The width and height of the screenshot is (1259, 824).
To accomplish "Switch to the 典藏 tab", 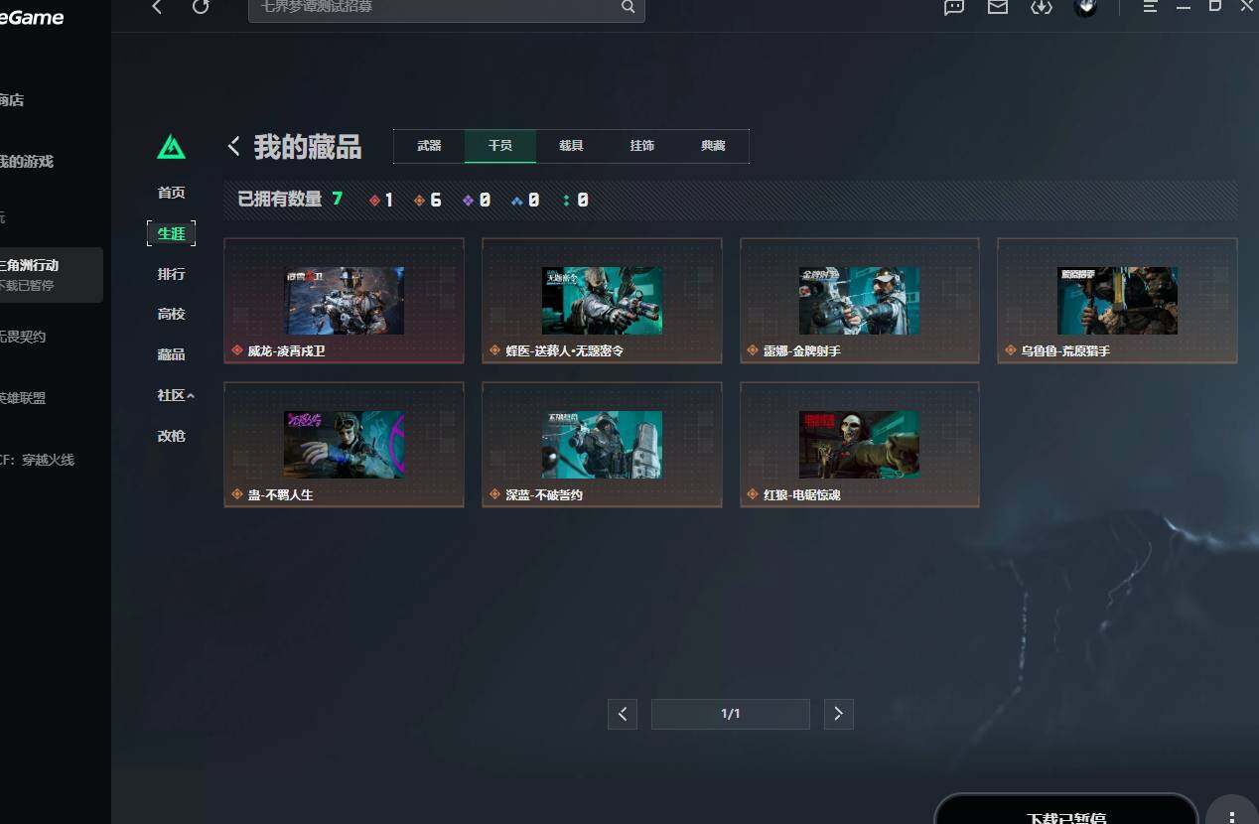I will pyautogui.click(x=713, y=146).
